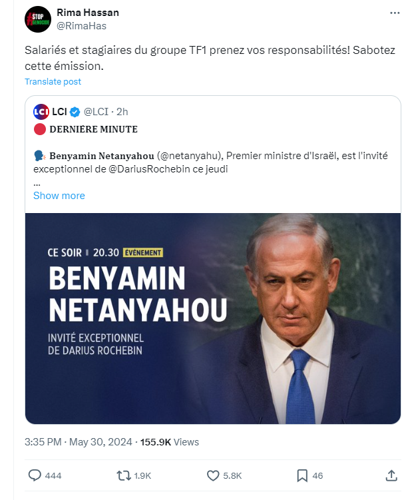Image resolution: width=412 pixels, height=500 pixels.
Task: Open the Benyamin Netanyahou promo image
Action: tap(213, 318)
